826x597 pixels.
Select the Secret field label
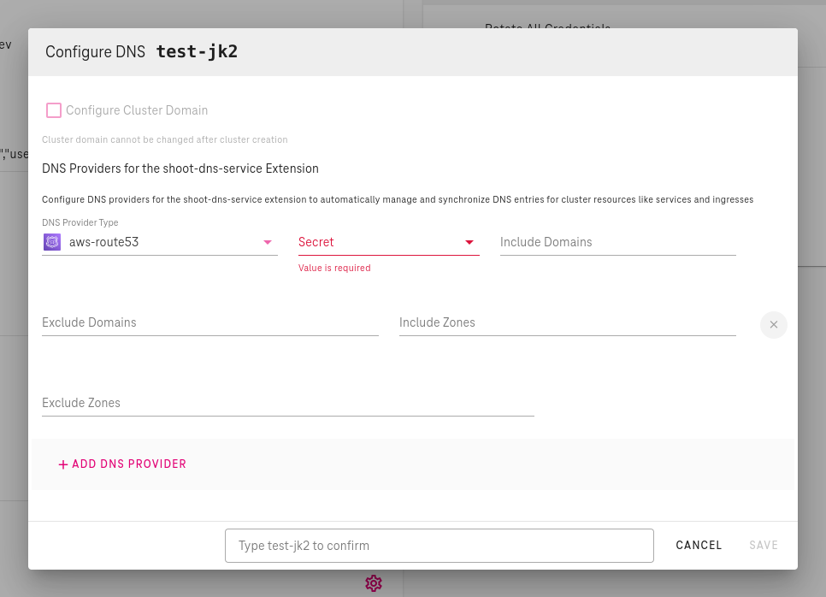[316, 242]
